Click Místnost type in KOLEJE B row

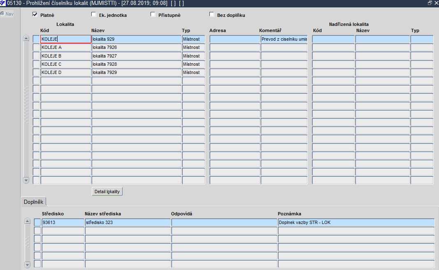193,56
